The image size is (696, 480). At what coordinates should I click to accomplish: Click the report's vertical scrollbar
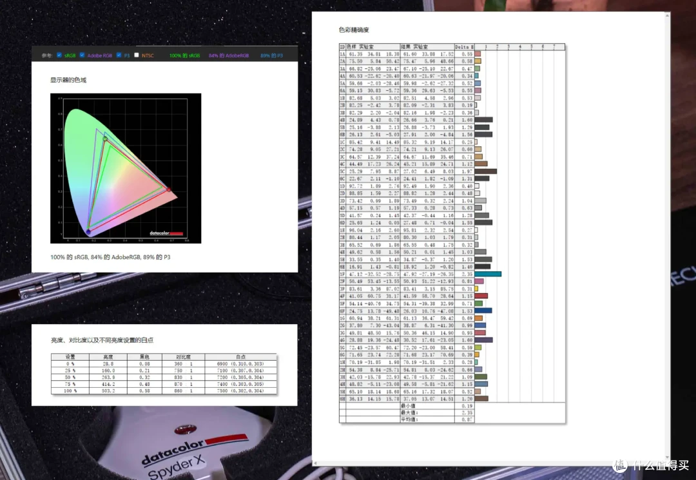tap(667, 236)
